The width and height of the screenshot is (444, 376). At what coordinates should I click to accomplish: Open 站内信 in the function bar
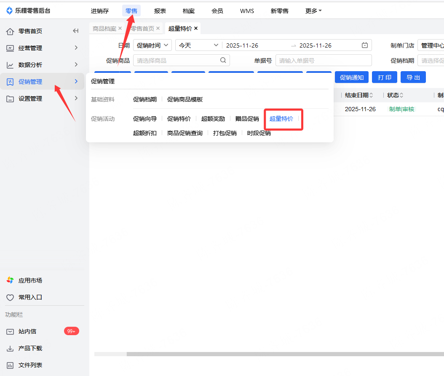point(27,331)
